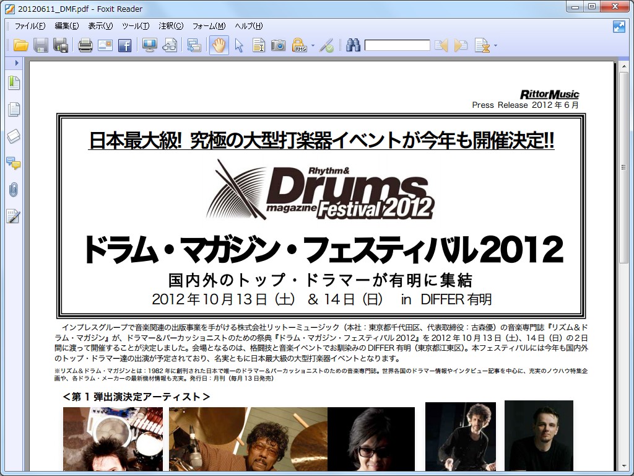Open the Attachments paperclip panel

click(x=14, y=189)
